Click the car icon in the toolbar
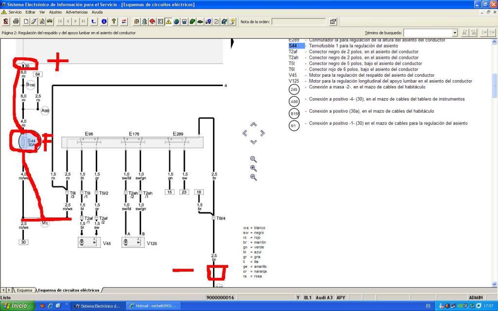 point(50,21)
